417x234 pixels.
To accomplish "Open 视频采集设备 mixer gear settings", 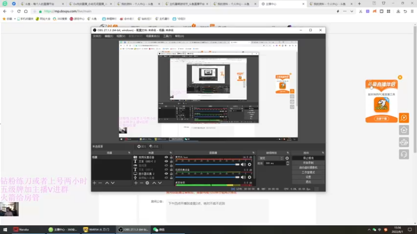I will (250, 177).
